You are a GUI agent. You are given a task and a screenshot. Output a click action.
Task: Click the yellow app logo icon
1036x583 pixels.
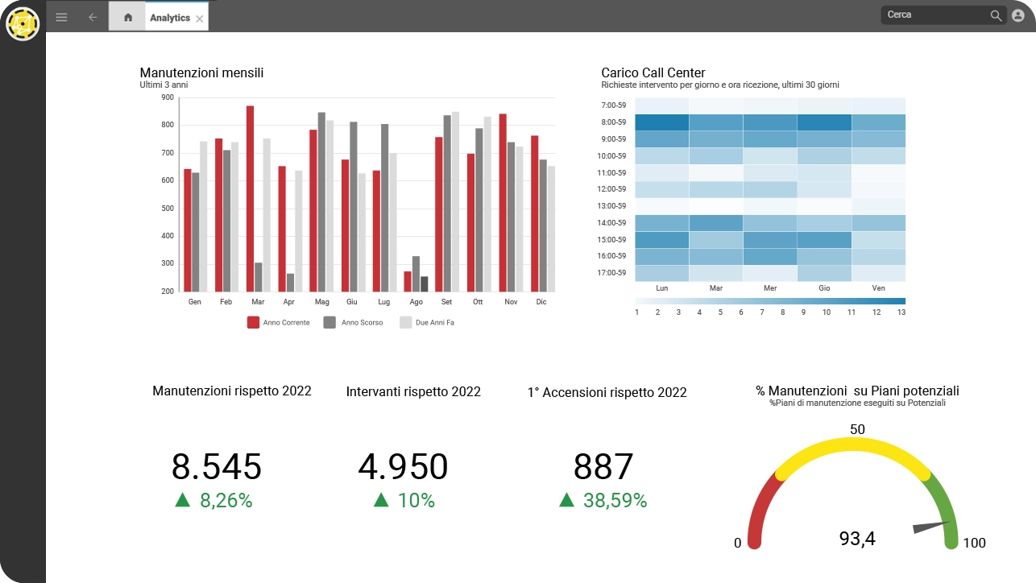pos(23,23)
